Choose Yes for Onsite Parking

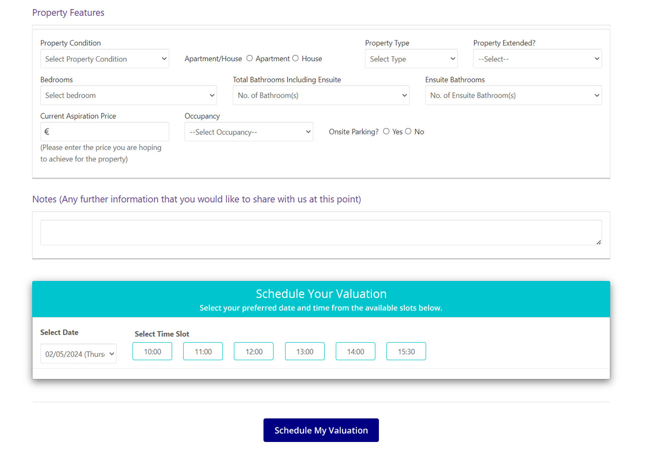[386, 131]
